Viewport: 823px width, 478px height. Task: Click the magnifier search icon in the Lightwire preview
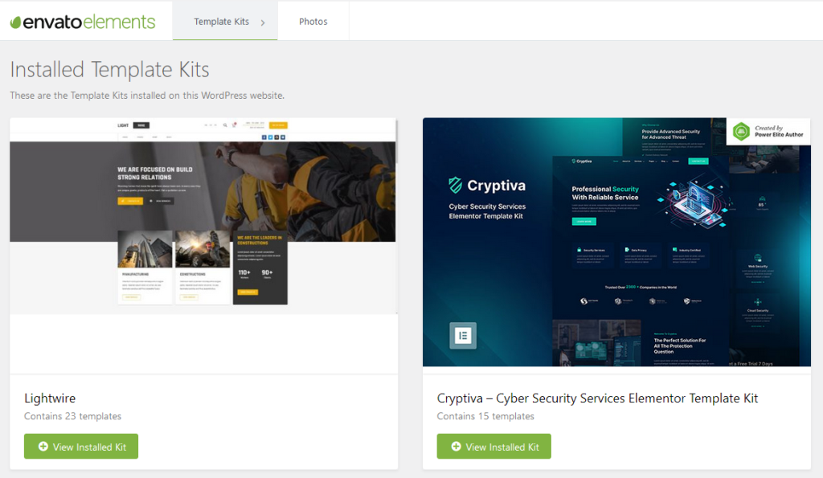[225, 125]
